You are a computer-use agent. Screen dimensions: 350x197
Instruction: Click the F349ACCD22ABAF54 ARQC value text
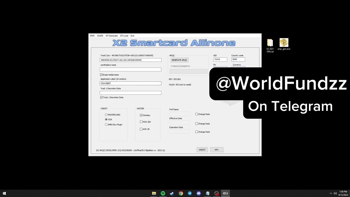[180, 66]
